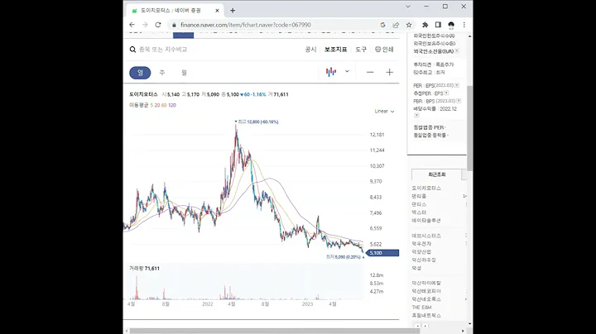Select the 일 daily chart tab
This screenshot has height=334, width=596.
pyautogui.click(x=140, y=73)
